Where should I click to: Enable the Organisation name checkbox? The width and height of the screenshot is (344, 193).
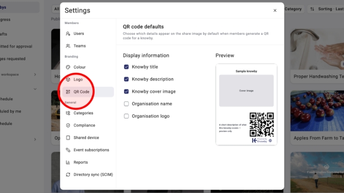point(126,103)
